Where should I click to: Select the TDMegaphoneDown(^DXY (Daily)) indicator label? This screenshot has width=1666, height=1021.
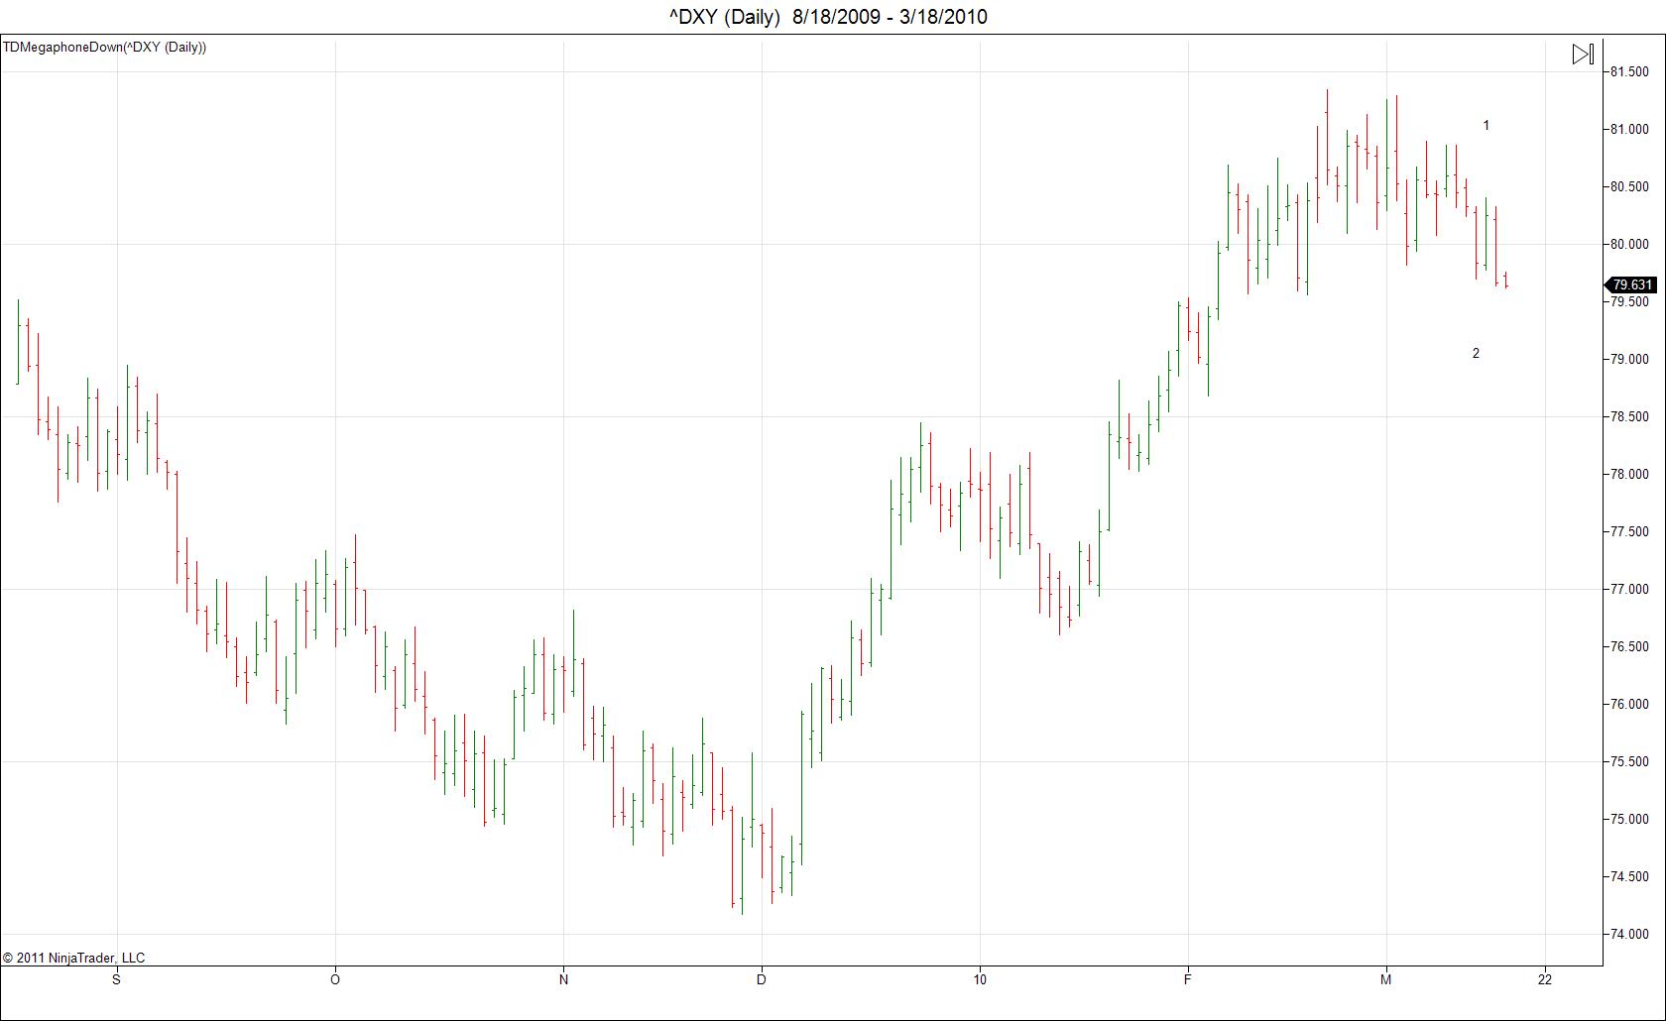coord(104,47)
